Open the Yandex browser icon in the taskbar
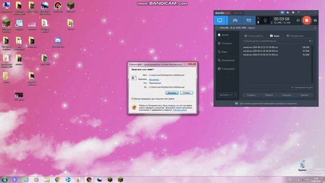Screen dimensions: 325x183 coord(78,179)
